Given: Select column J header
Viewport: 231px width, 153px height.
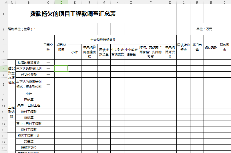Looking at the screenshot, I should 150,2.
